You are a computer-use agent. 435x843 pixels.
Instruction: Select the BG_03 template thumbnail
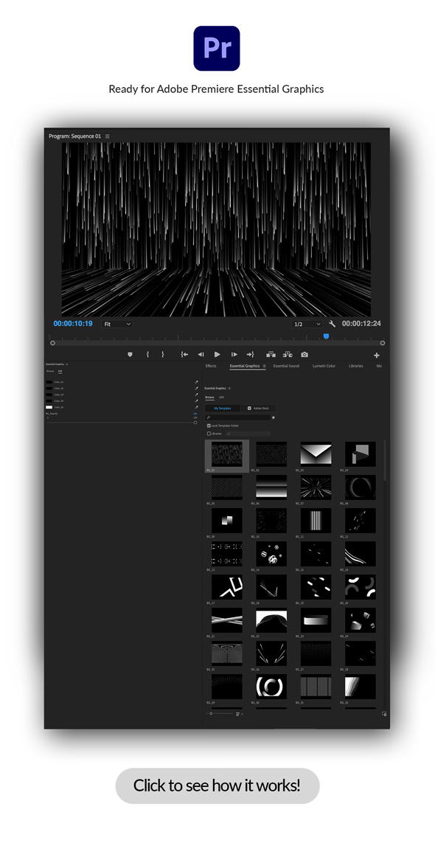click(316, 454)
